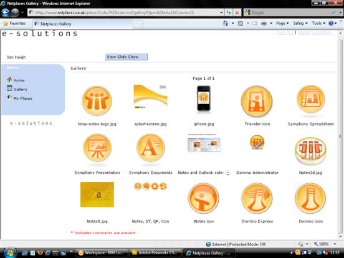
Task: Click the Refresh button beside address bar
Action: click(229, 12)
